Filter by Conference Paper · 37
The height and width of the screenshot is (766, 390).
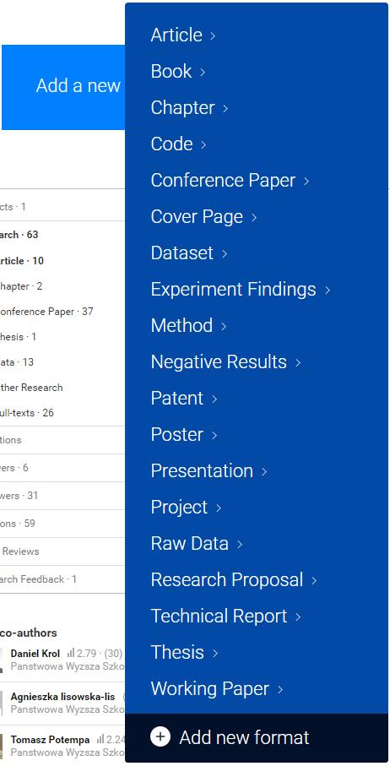(46, 311)
